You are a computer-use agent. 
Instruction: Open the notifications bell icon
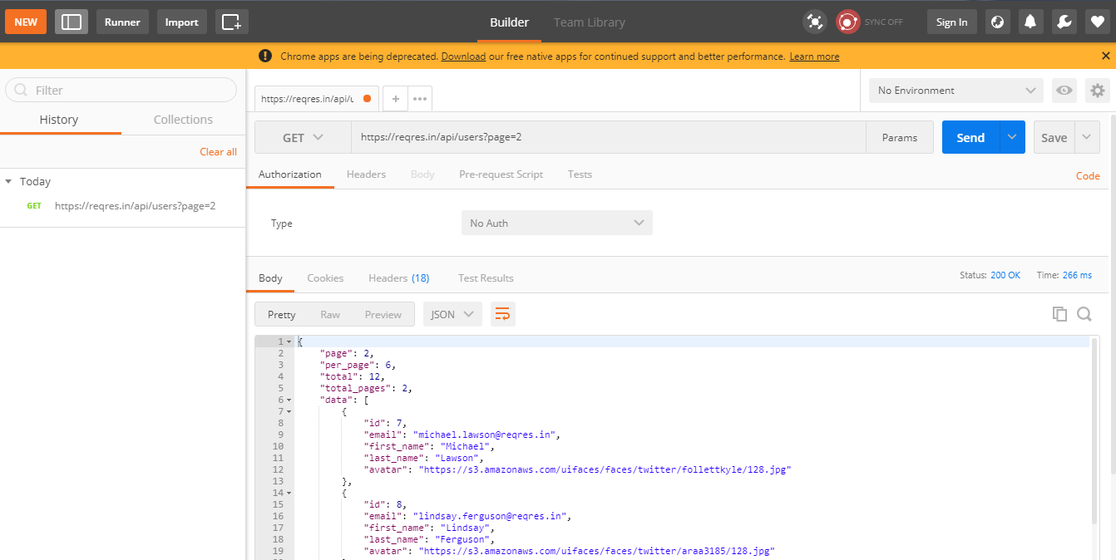1030,22
